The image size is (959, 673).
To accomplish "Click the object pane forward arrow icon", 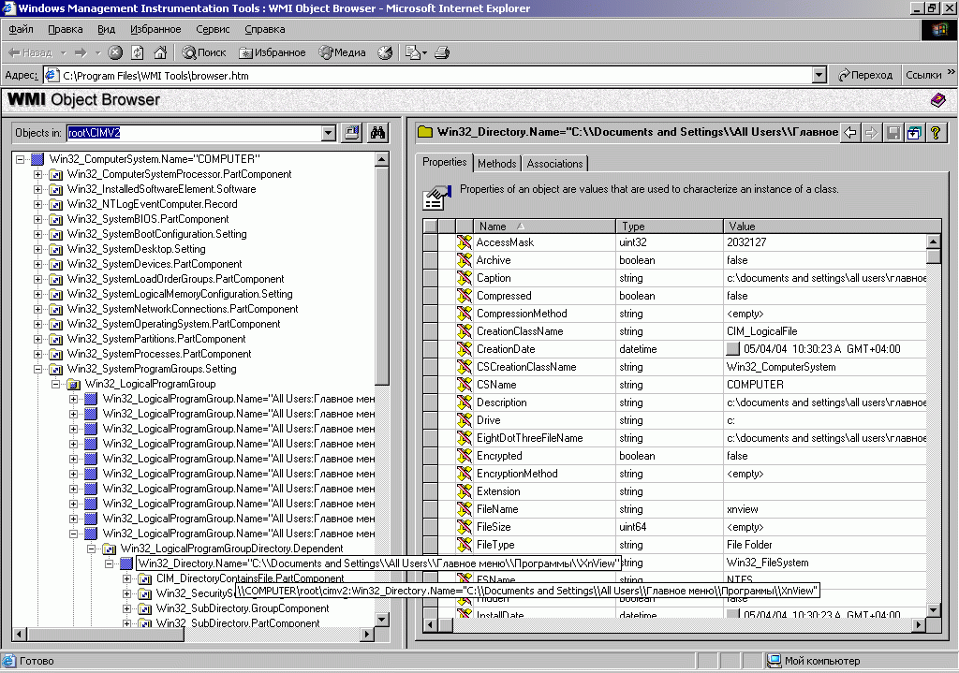I will tap(872, 132).
